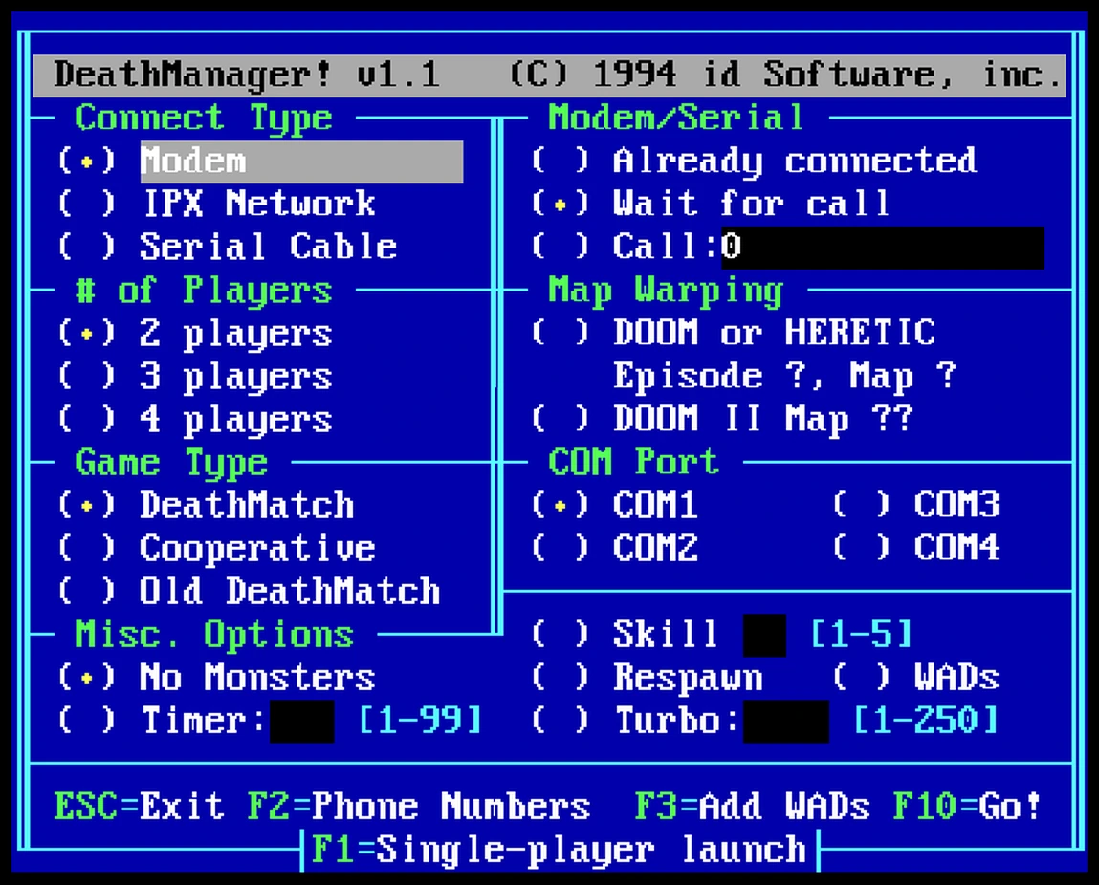The image size is (1099, 885).
Task: Select DeathMatch game type
Action: (x=206, y=506)
